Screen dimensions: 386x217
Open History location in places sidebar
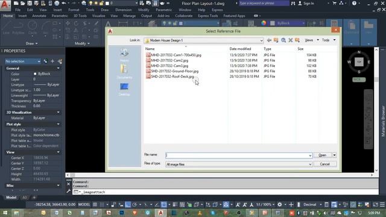124,55
